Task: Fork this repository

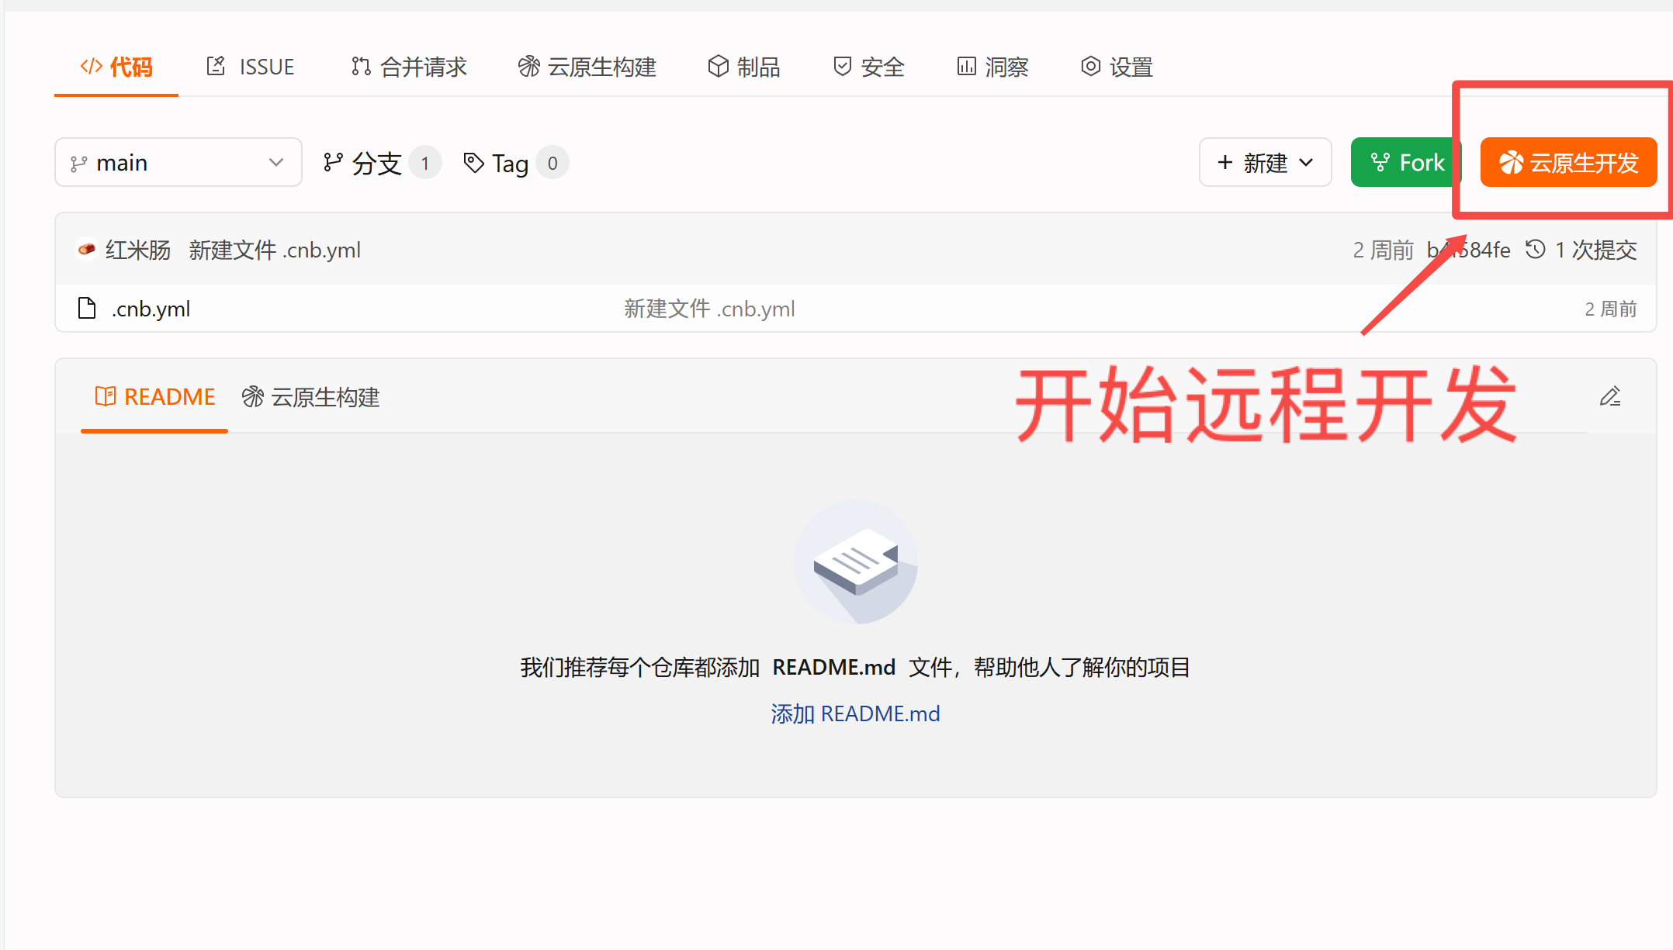Action: pos(1405,163)
